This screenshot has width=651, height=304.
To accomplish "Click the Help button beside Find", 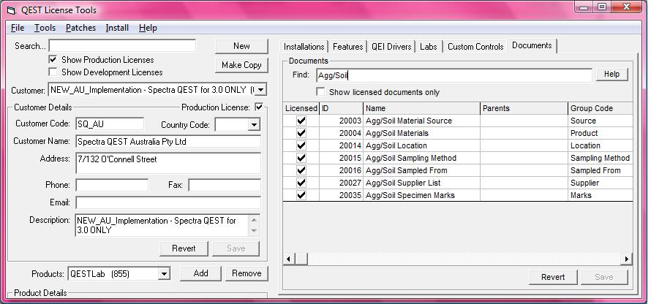I will (x=612, y=75).
